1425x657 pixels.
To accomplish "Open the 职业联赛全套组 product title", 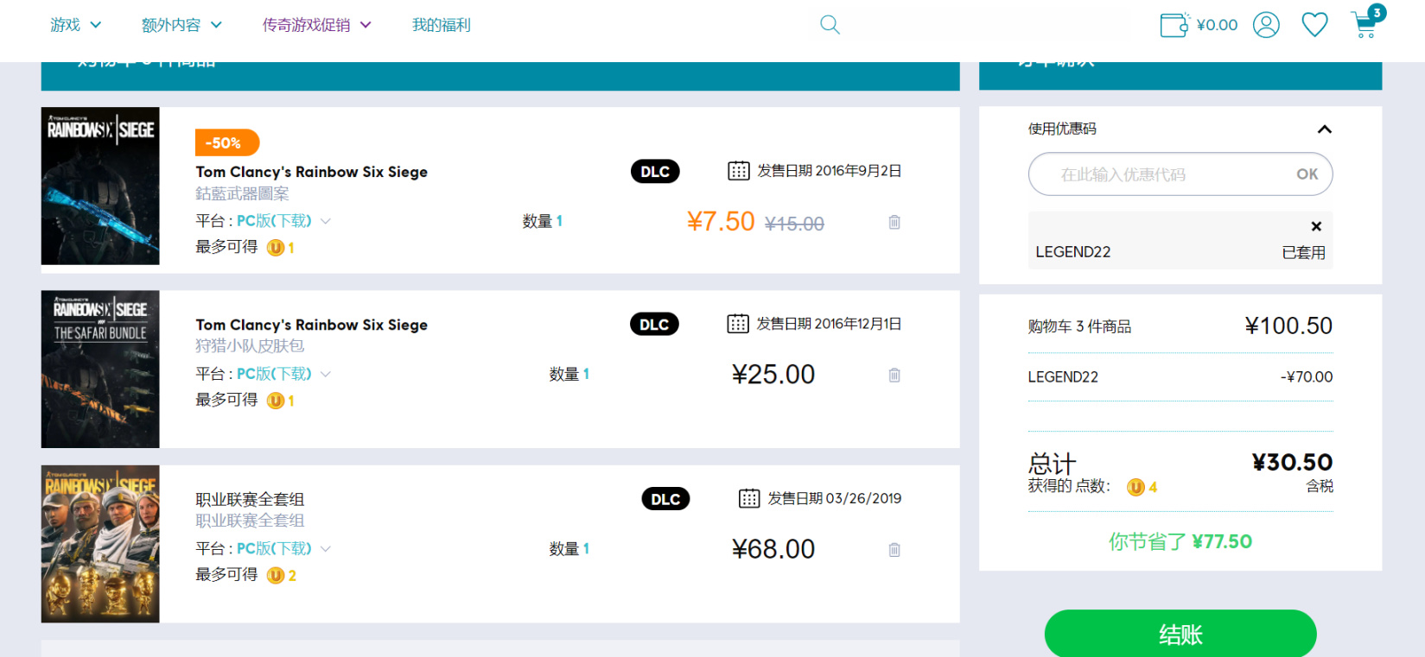I will click(x=250, y=499).
